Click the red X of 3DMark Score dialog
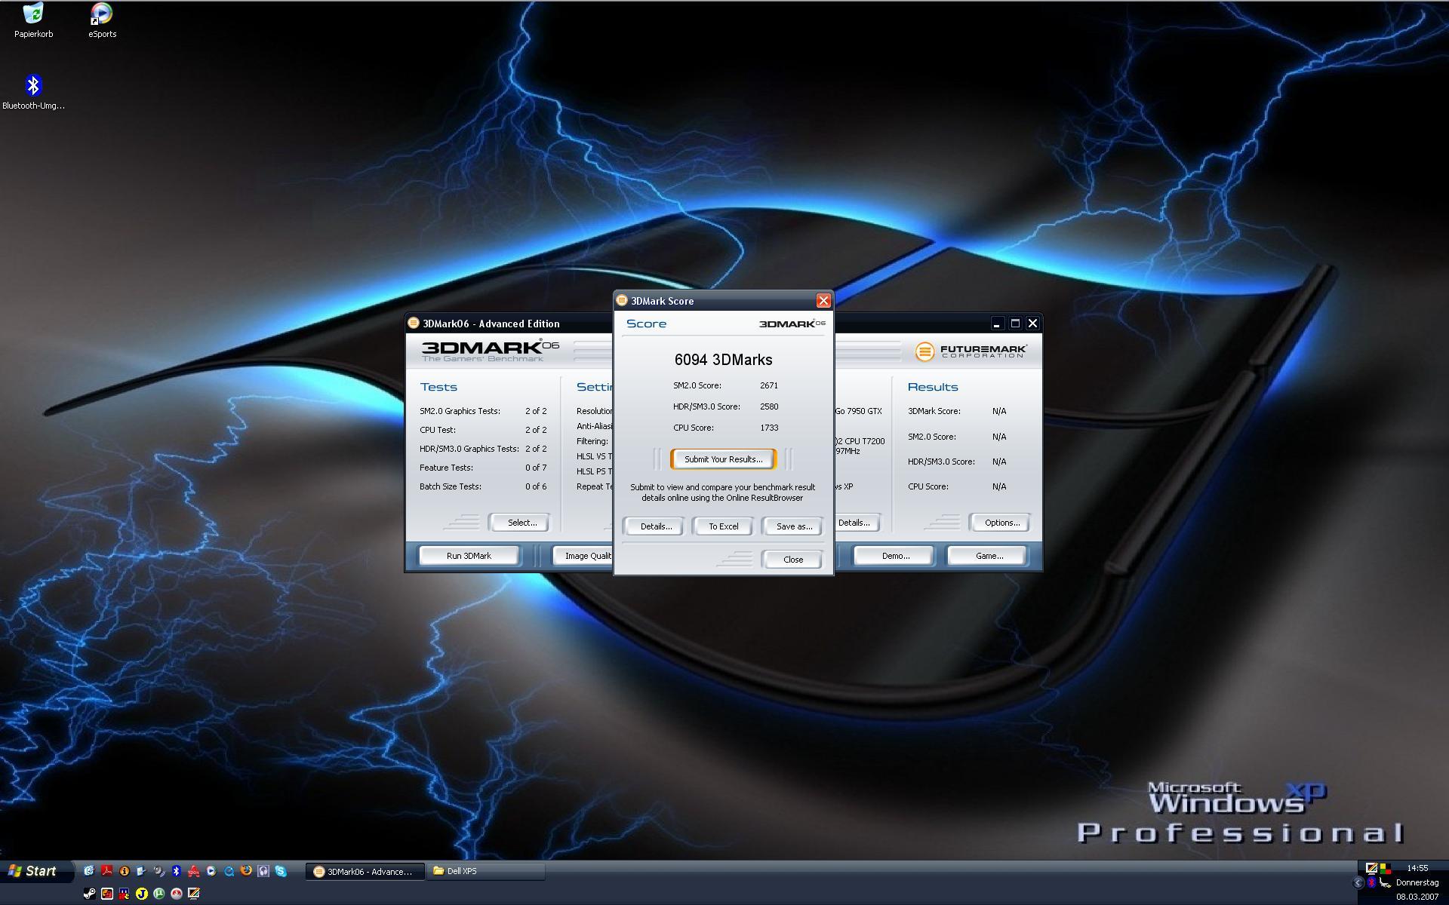Viewport: 1449px width, 905px height. (823, 301)
